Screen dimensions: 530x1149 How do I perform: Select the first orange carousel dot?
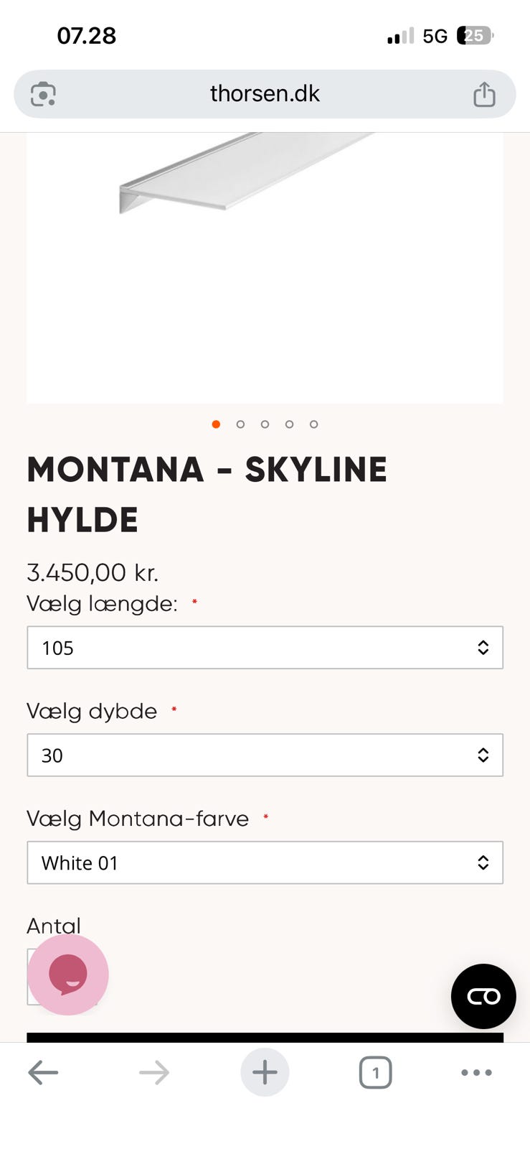pyautogui.click(x=216, y=424)
